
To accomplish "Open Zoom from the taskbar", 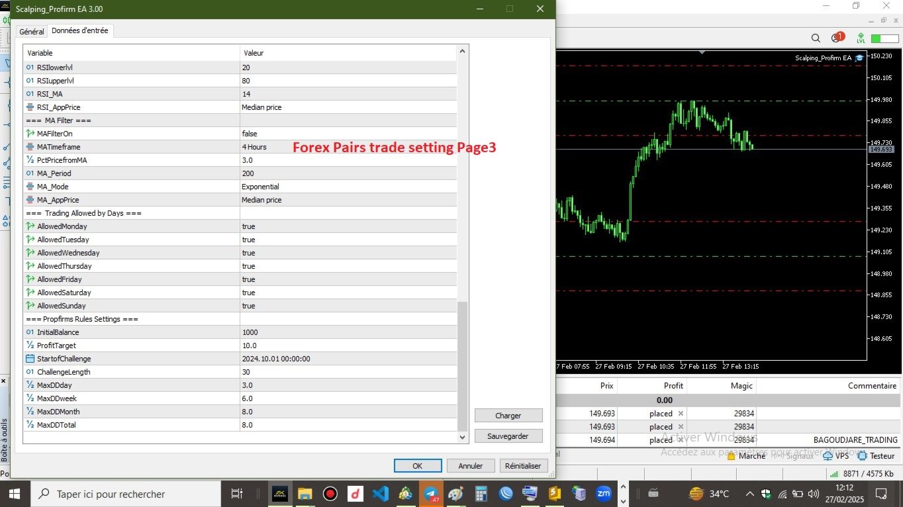I will tap(604, 494).
